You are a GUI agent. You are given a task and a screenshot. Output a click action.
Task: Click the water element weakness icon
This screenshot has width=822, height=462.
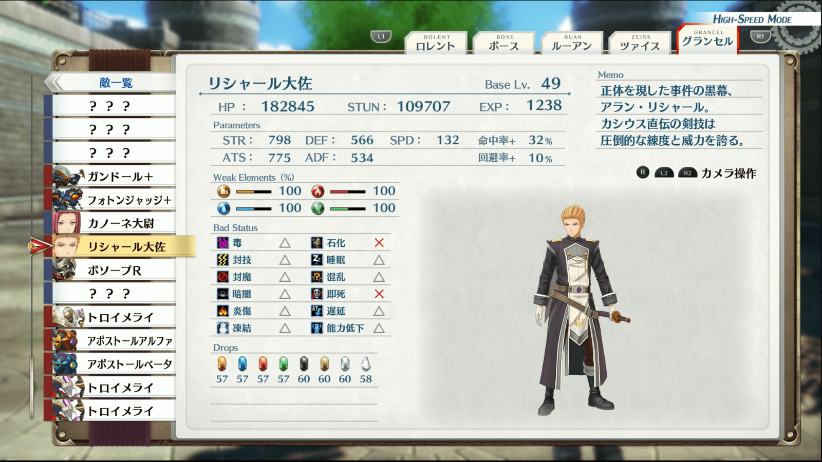(x=223, y=208)
